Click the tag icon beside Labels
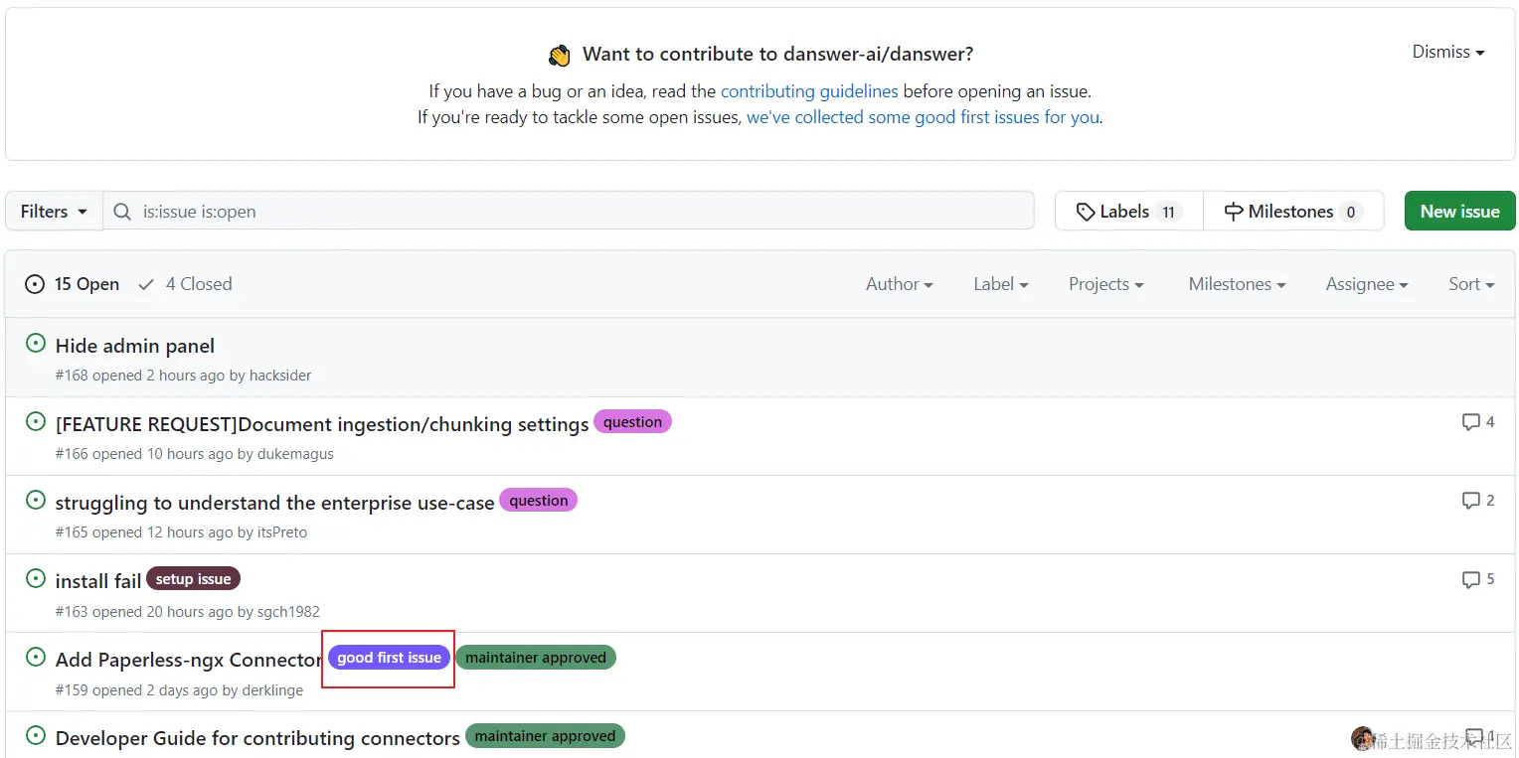The image size is (1519, 758). (1087, 212)
